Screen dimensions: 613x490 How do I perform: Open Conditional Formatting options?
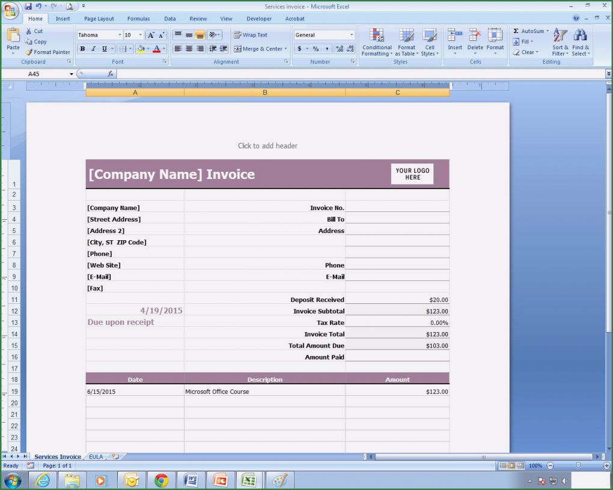[x=377, y=42]
